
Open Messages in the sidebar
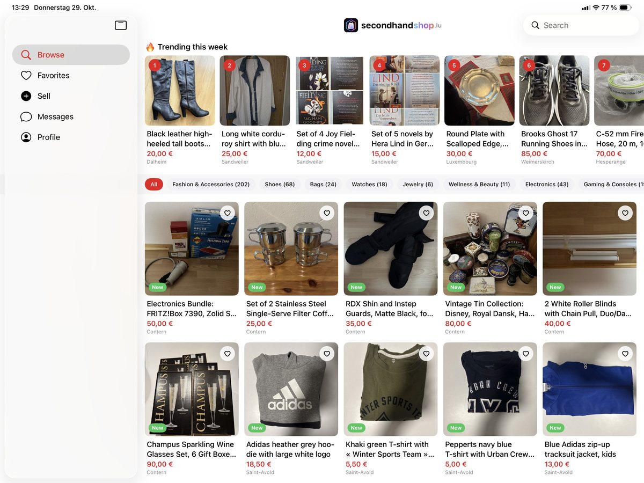[71, 116]
